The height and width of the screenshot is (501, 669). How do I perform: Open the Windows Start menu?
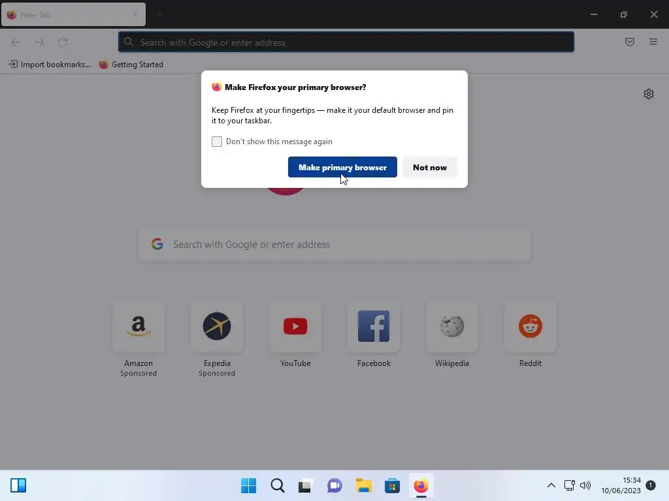(249, 485)
